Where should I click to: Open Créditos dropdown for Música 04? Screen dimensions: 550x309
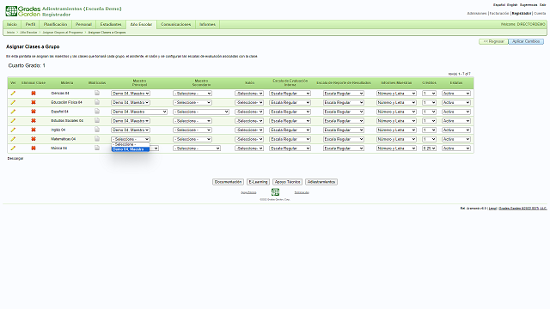[429, 148]
